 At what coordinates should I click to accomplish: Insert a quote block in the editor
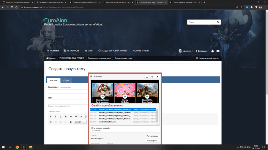[76, 117]
